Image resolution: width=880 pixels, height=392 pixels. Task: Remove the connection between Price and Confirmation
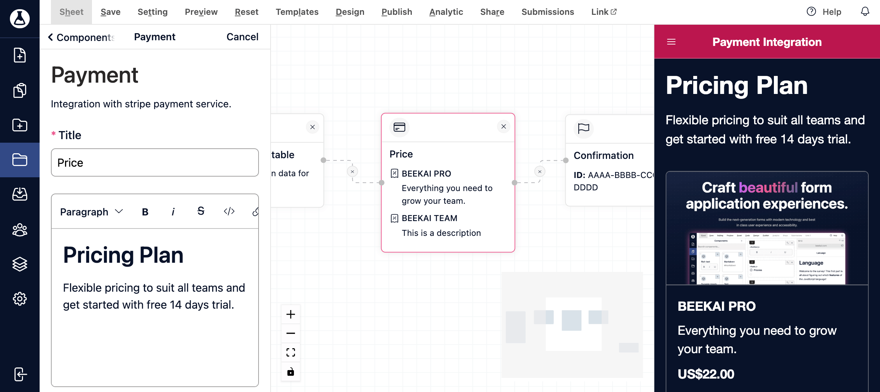click(x=540, y=172)
